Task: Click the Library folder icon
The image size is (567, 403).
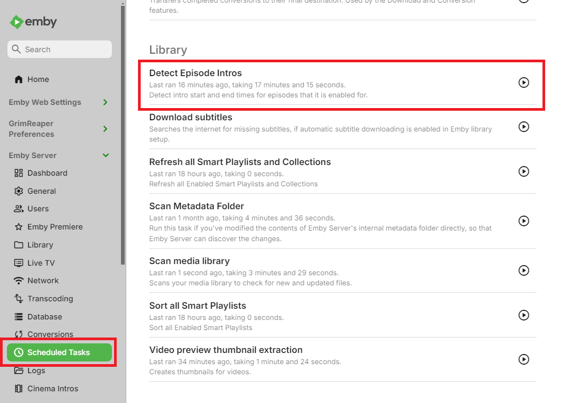Action: click(x=19, y=245)
